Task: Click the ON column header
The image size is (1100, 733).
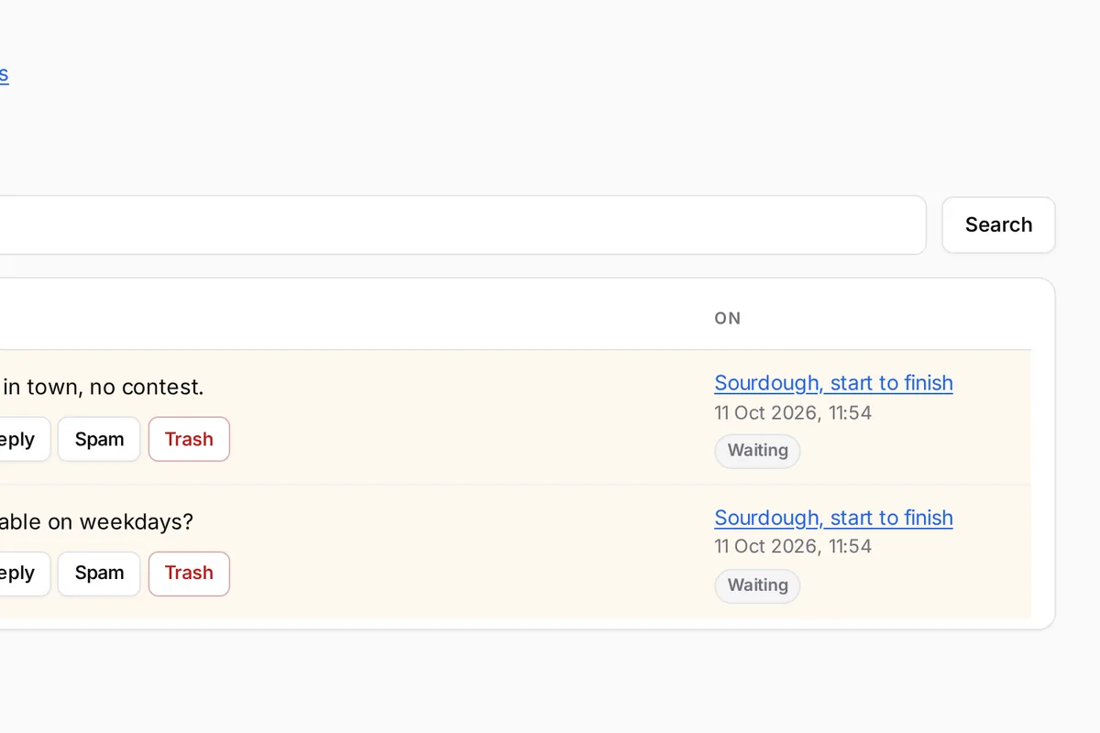Action: 728,319
